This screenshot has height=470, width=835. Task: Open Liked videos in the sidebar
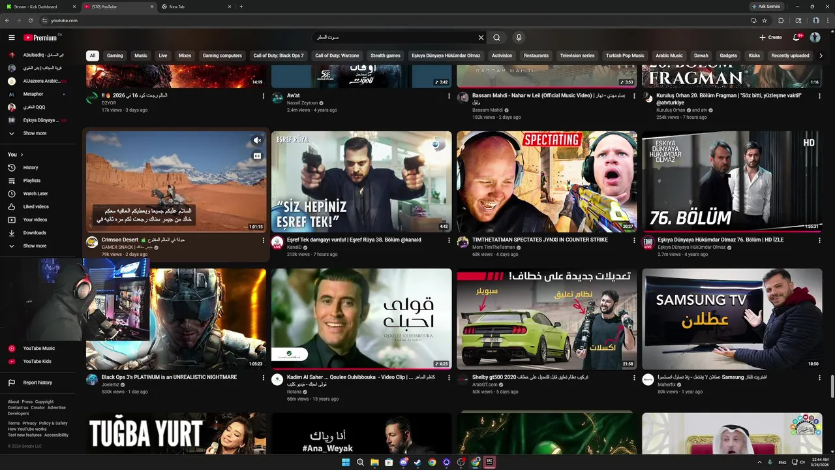point(36,207)
